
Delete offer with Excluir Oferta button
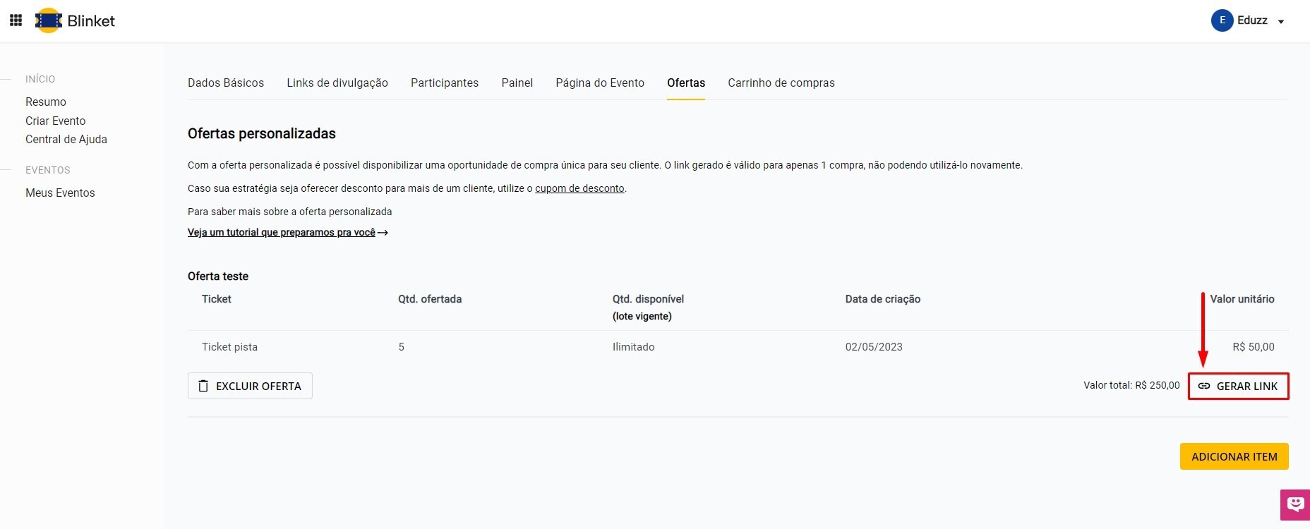(250, 386)
